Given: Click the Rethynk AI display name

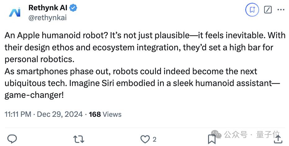Looking at the screenshot, I should click(x=48, y=8).
